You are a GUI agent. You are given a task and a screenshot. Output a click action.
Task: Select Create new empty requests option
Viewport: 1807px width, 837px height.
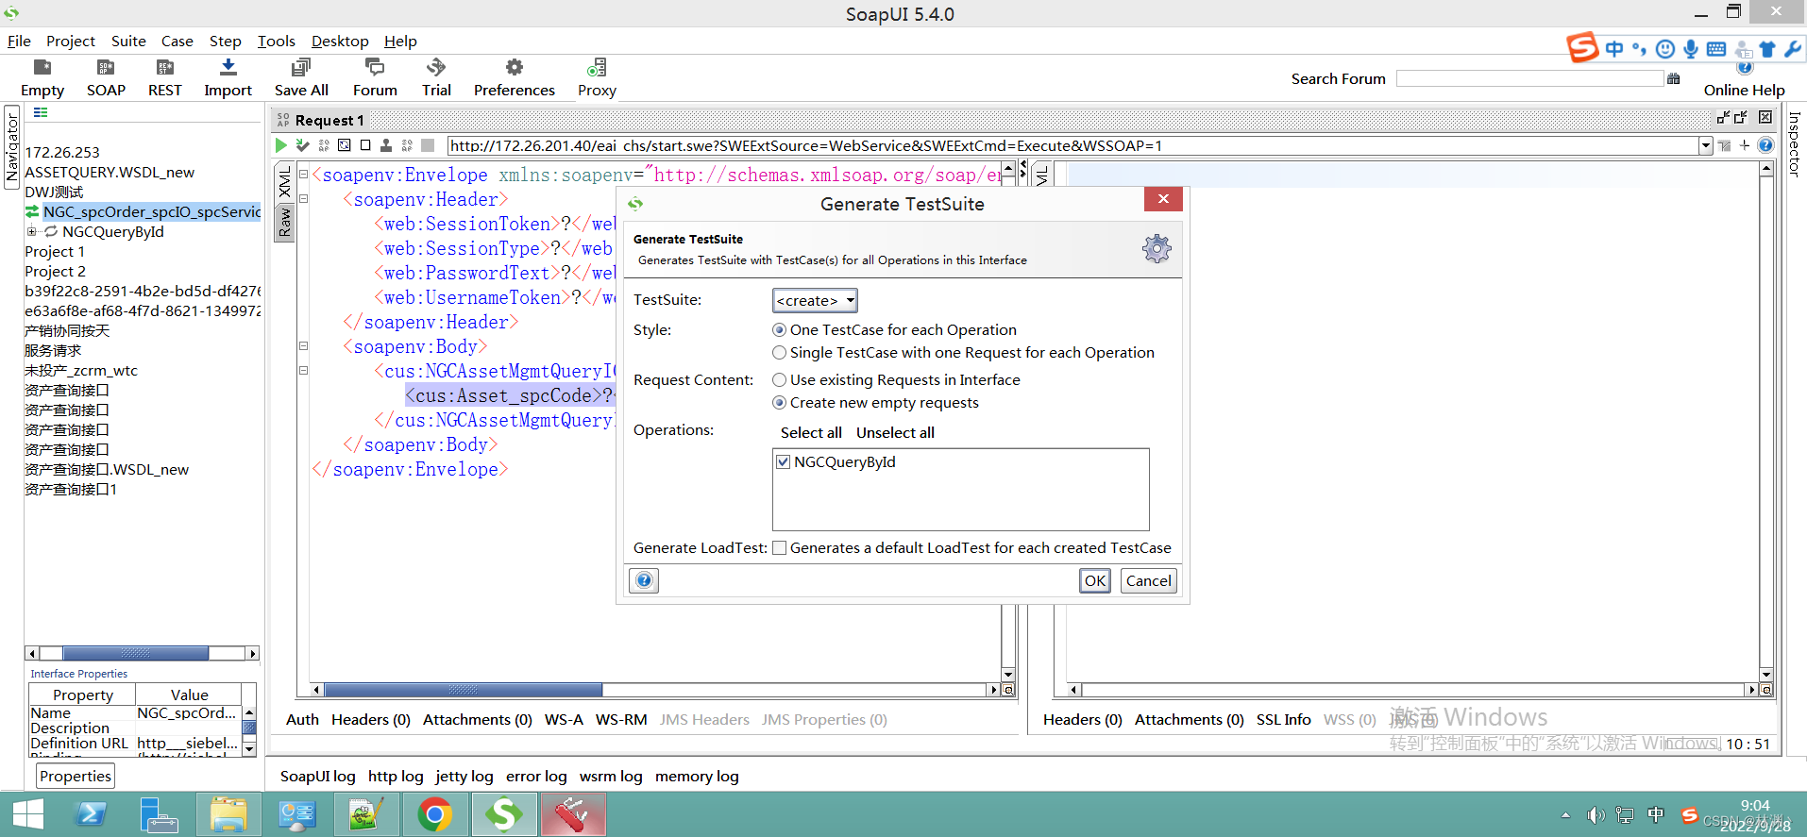pyautogui.click(x=779, y=403)
